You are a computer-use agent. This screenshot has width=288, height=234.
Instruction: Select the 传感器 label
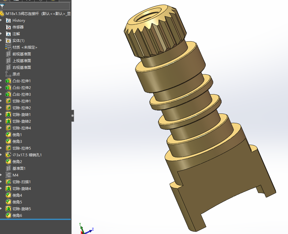click(x=18, y=27)
